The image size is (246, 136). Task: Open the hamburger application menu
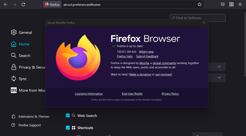click(x=240, y=4)
